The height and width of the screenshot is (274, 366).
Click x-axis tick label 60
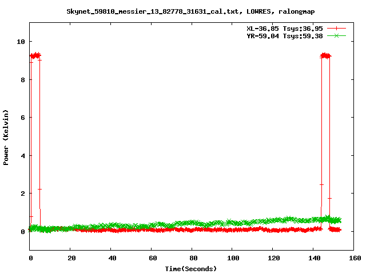(153, 258)
